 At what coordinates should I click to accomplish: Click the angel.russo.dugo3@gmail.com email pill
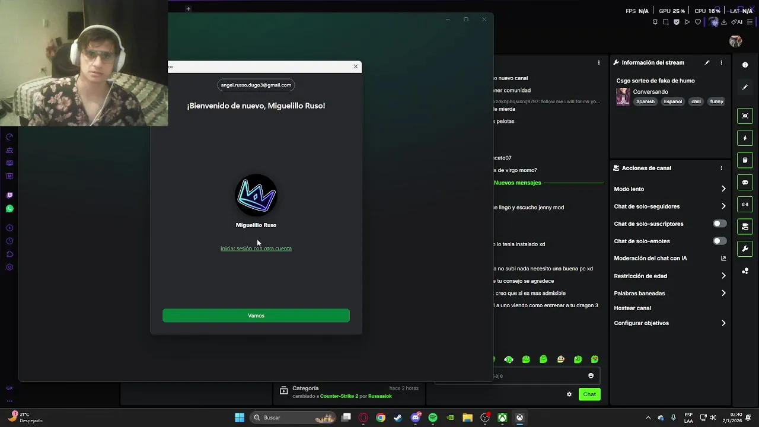(x=256, y=85)
